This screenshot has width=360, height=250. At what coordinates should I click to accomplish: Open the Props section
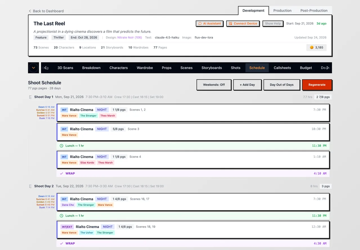(x=167, y=68)
